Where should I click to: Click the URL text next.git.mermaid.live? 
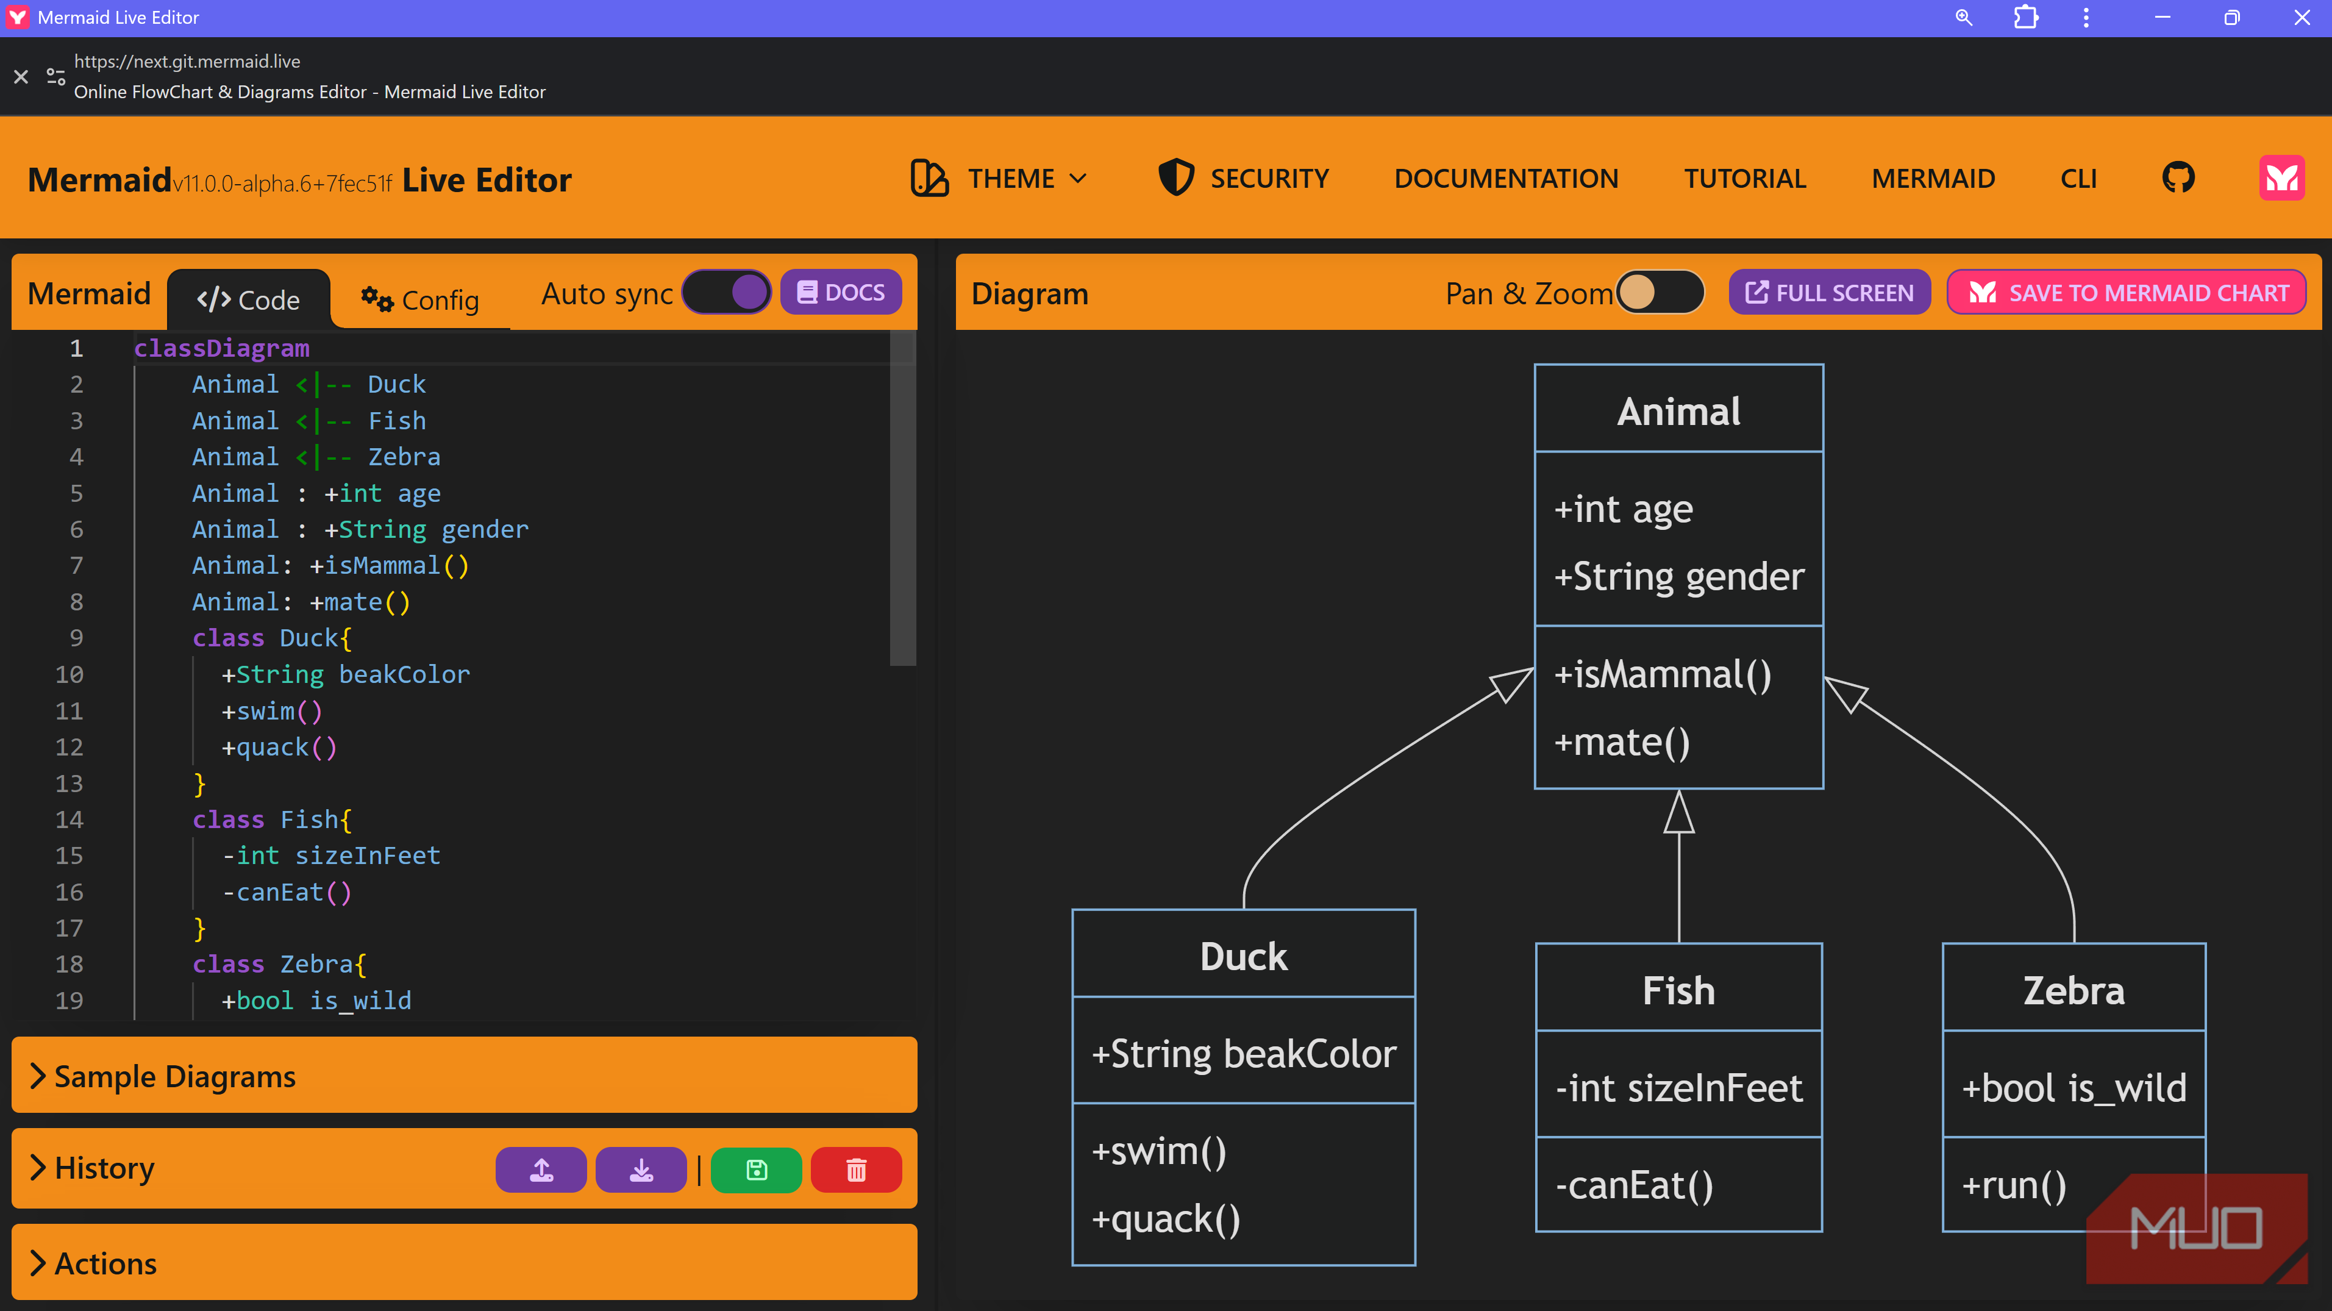(x=187, y=60)
